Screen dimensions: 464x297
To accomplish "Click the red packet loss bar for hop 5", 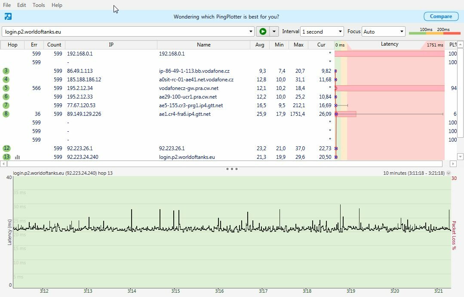I will pos(390,88).
